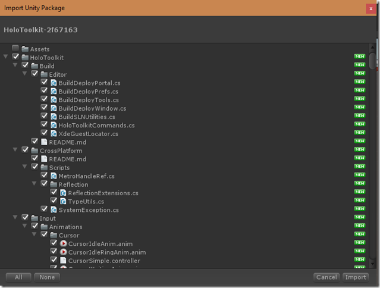Uncheck the HoloToolkit root checkbox
The height and width of the screenshot is (288, 380).
pyautogui.click(x=15, y=57)
